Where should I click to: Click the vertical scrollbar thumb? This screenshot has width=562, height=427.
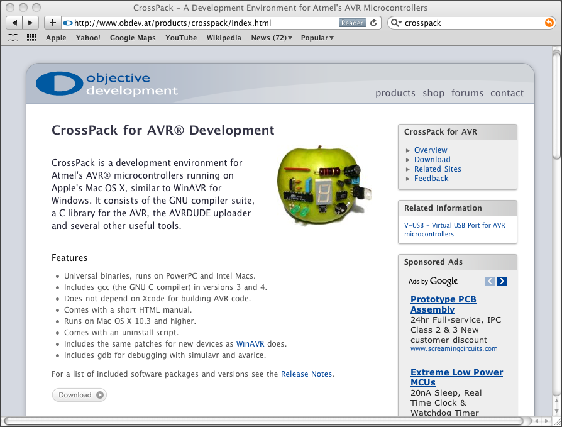(556, 106)
